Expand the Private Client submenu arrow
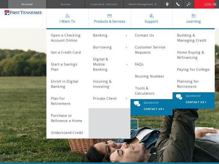This screenshot has width=219, height=164. [126, 99]
